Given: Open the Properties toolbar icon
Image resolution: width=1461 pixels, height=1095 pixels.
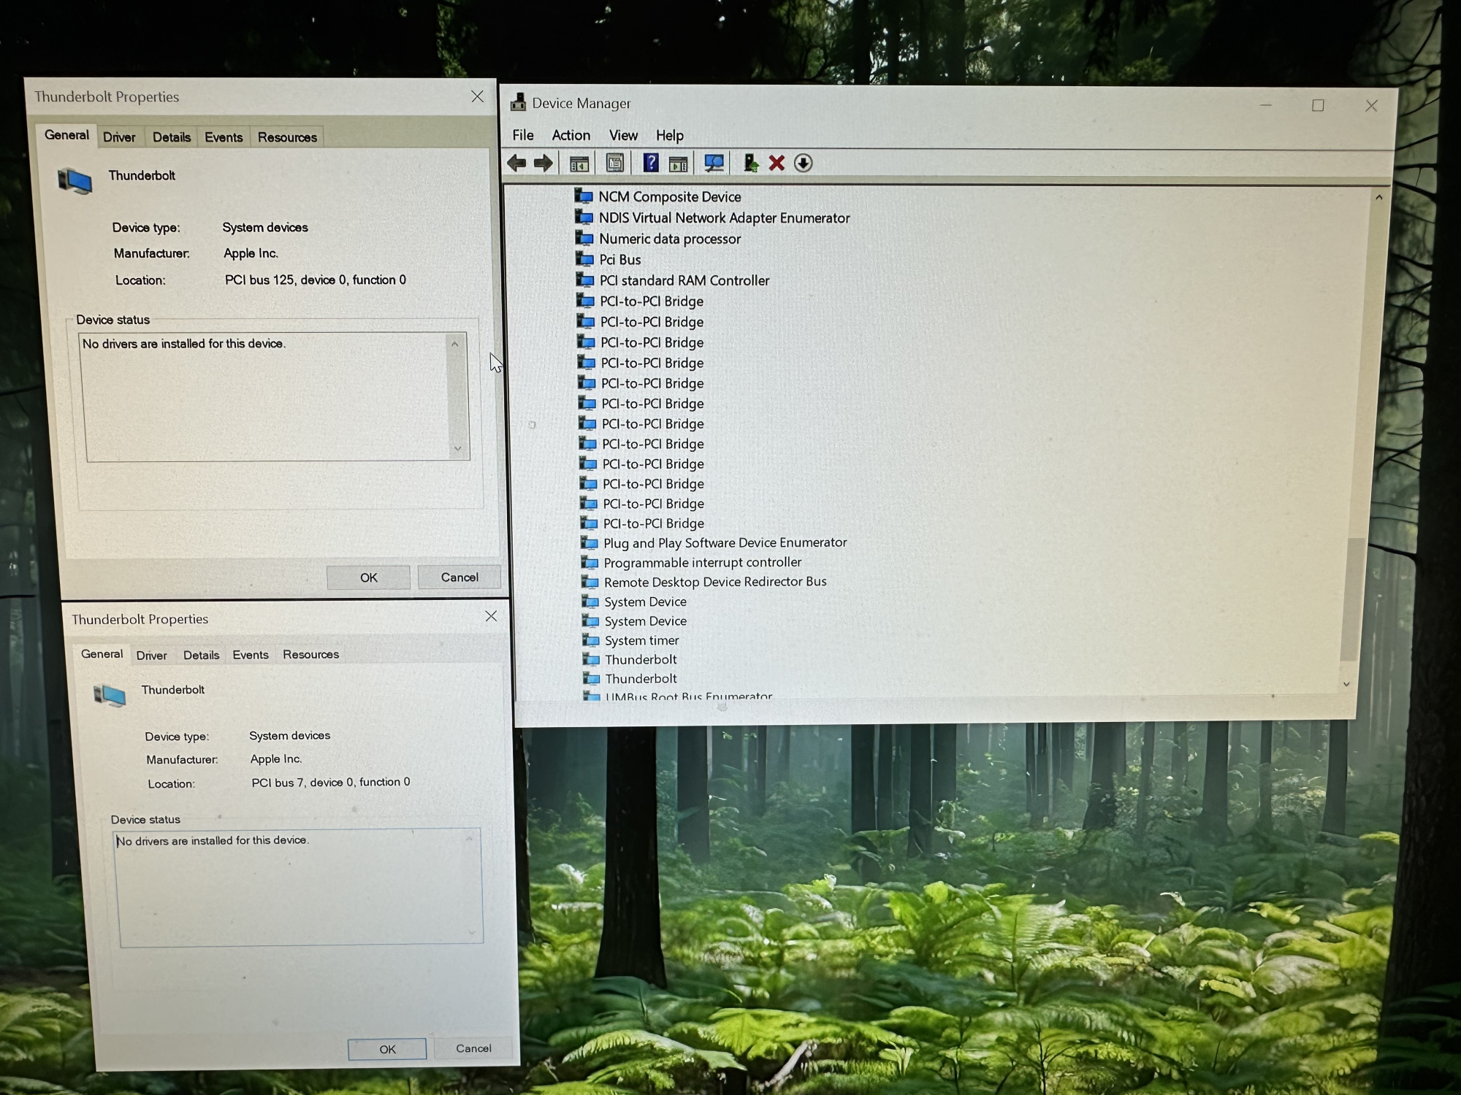Looking at the screenshot, I should click(615, 163).
